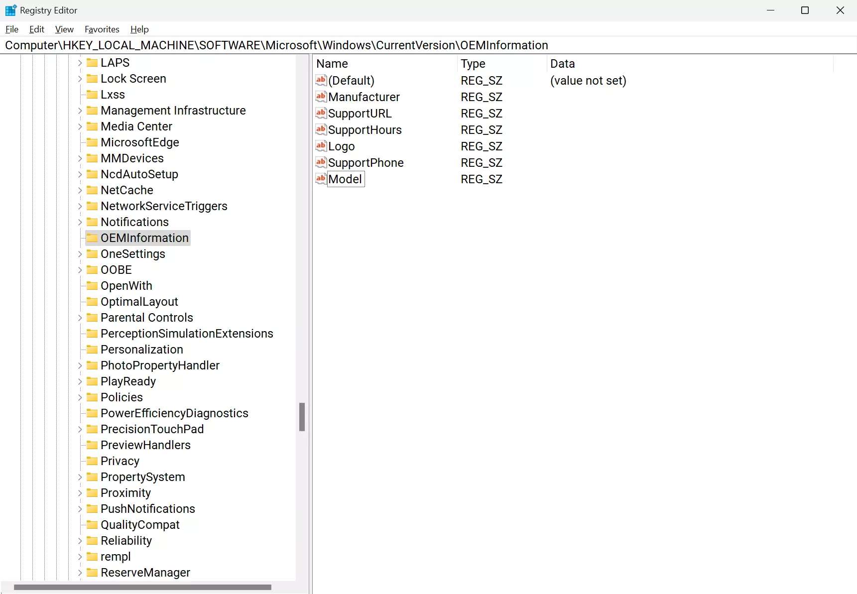
Task: Click the REG_SZ type of Model row
Action: 482,179
